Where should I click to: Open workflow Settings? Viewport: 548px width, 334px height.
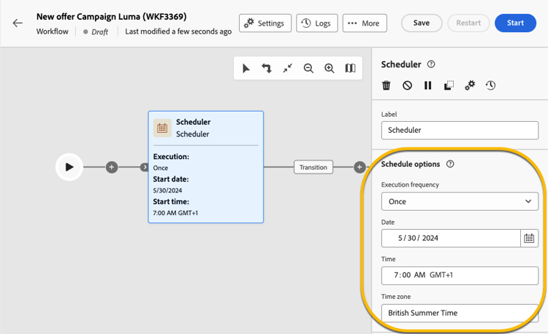[x=265, y=23]
